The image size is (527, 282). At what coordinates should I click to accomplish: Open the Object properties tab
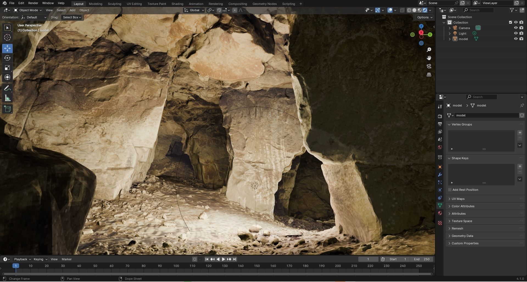coord(440,167)
